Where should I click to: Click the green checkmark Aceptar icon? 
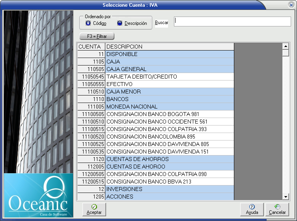94,207
